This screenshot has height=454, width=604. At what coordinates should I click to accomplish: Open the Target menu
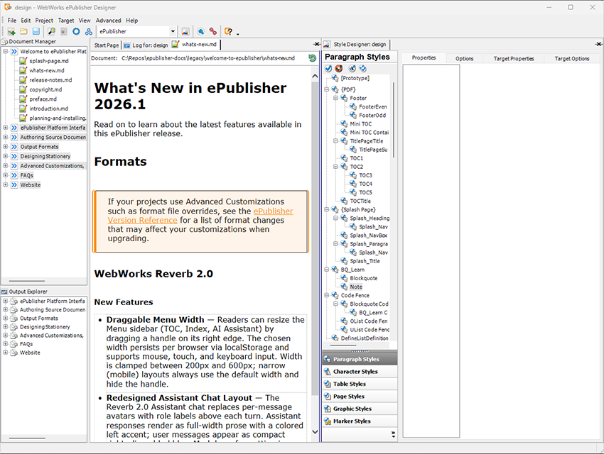[x=66, y=21]
